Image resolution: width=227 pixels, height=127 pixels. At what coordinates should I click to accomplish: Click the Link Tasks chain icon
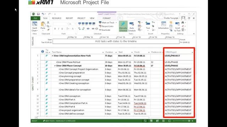point(93,29)
